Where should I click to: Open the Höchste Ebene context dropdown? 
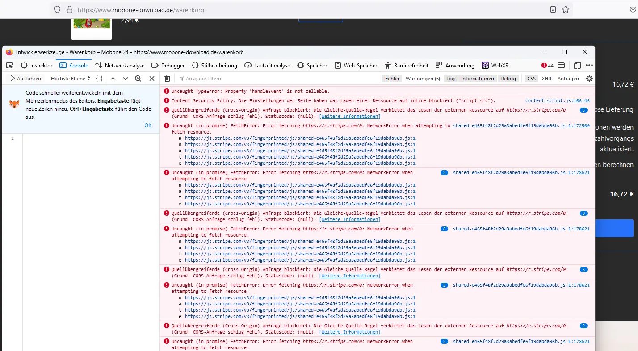coord(71,79)
